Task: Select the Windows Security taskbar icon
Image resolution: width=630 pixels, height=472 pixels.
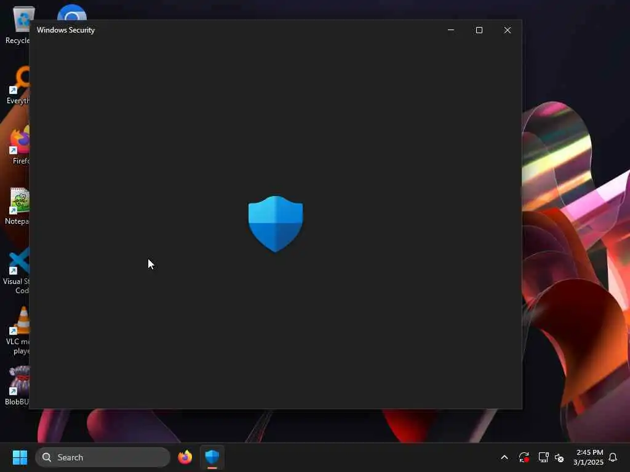Action: (x=212, y=457)
